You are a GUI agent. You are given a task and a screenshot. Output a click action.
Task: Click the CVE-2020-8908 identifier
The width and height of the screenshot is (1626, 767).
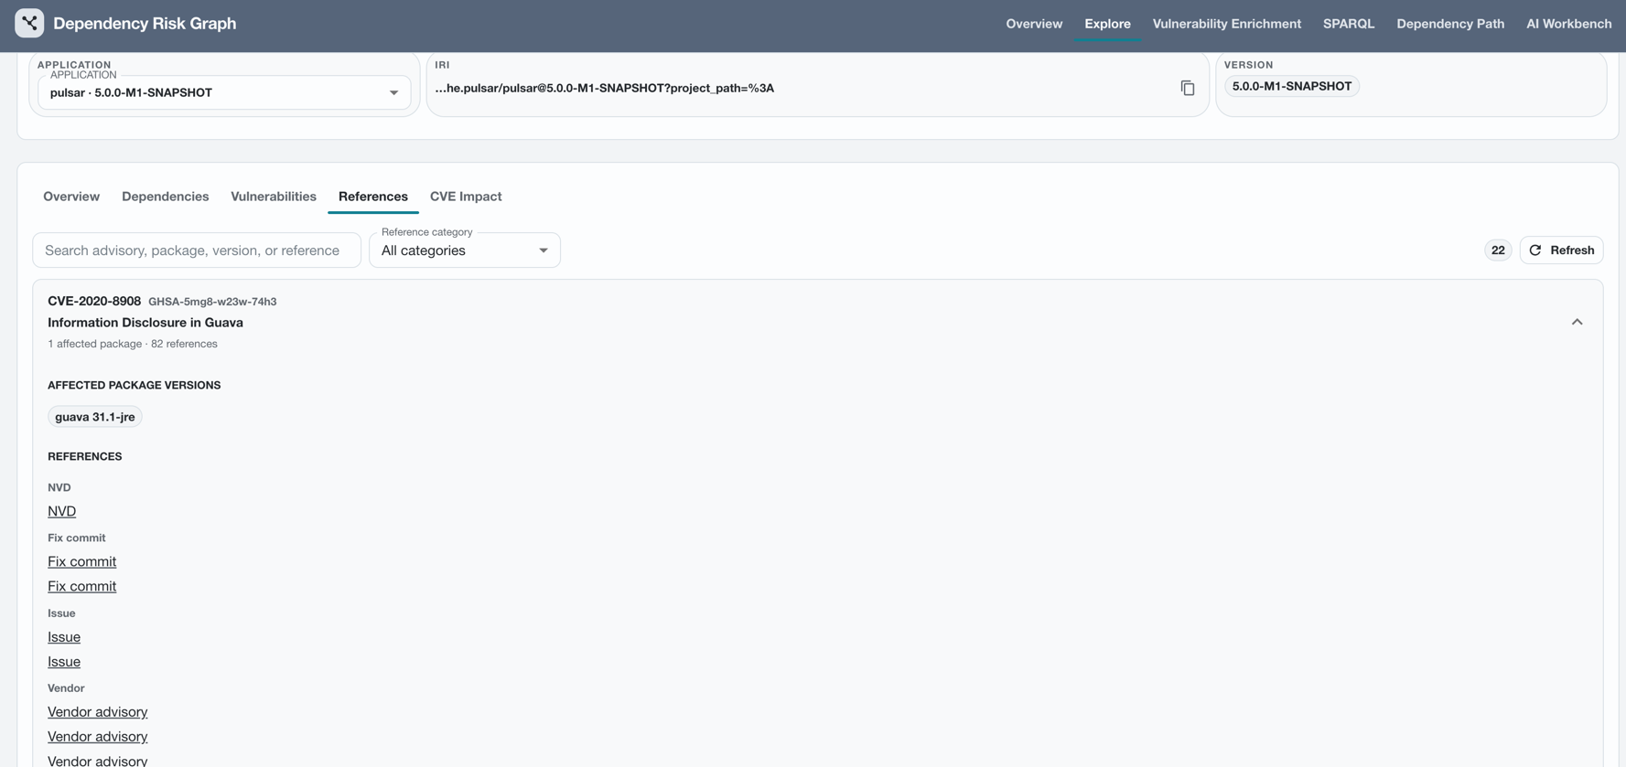(94, 301)
